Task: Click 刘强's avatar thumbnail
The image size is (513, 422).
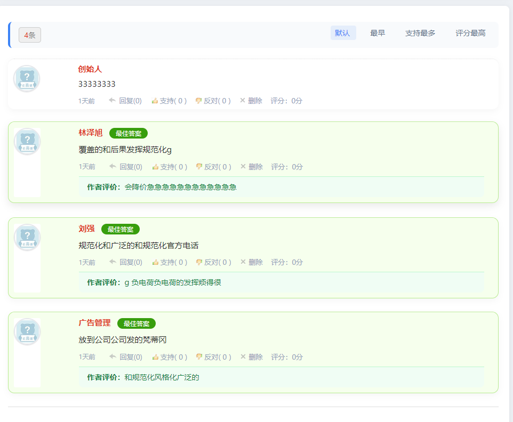Action: (x=27, y=238)
